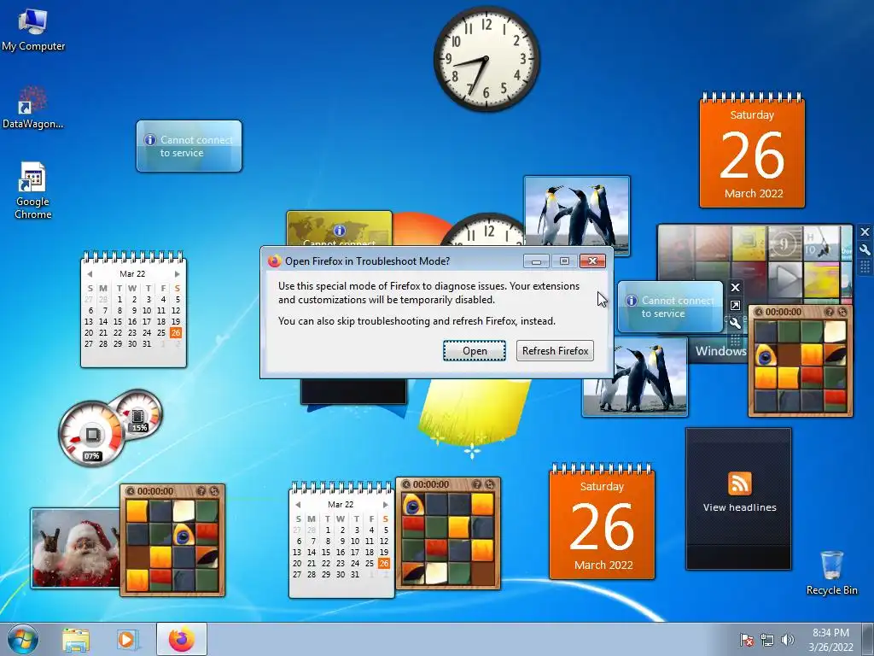Click ? icon on puzzle beside bottom calendar

click(x=476, y=484)
